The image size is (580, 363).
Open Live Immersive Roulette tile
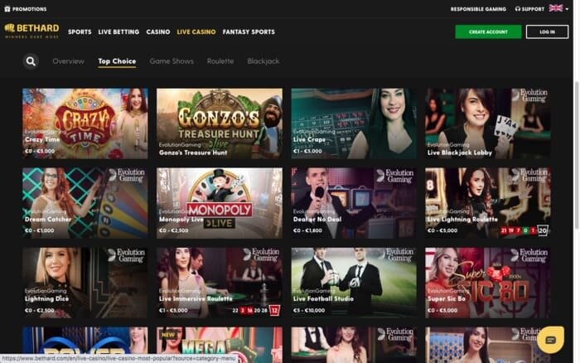point(220,283)
